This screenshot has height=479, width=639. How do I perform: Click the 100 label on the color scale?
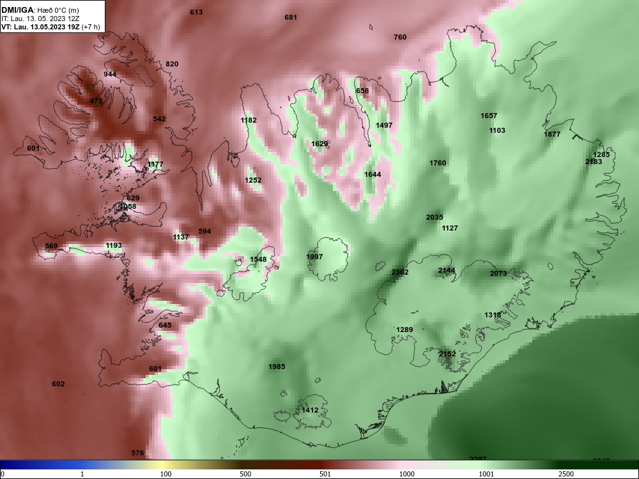pos(166,475)
